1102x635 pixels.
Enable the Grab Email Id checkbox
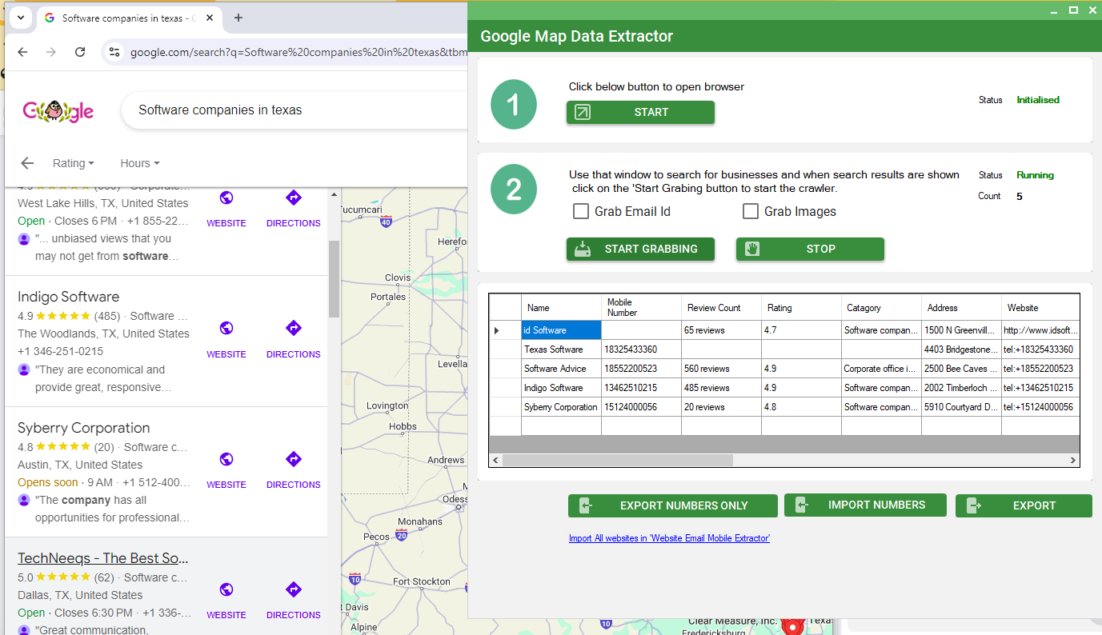pyautogui.click(x=581, y=211)
